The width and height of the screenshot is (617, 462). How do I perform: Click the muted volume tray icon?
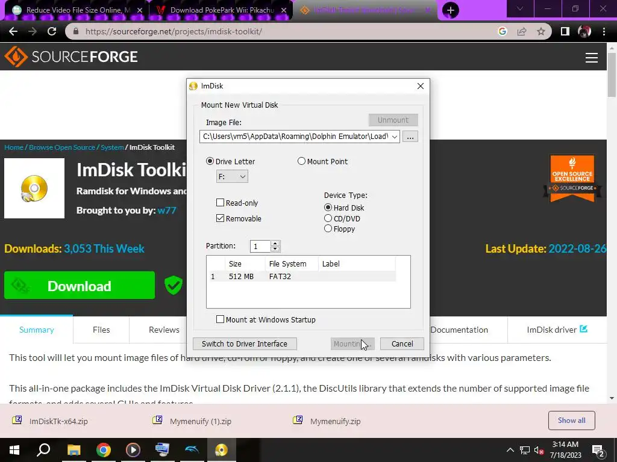point(539,450)
